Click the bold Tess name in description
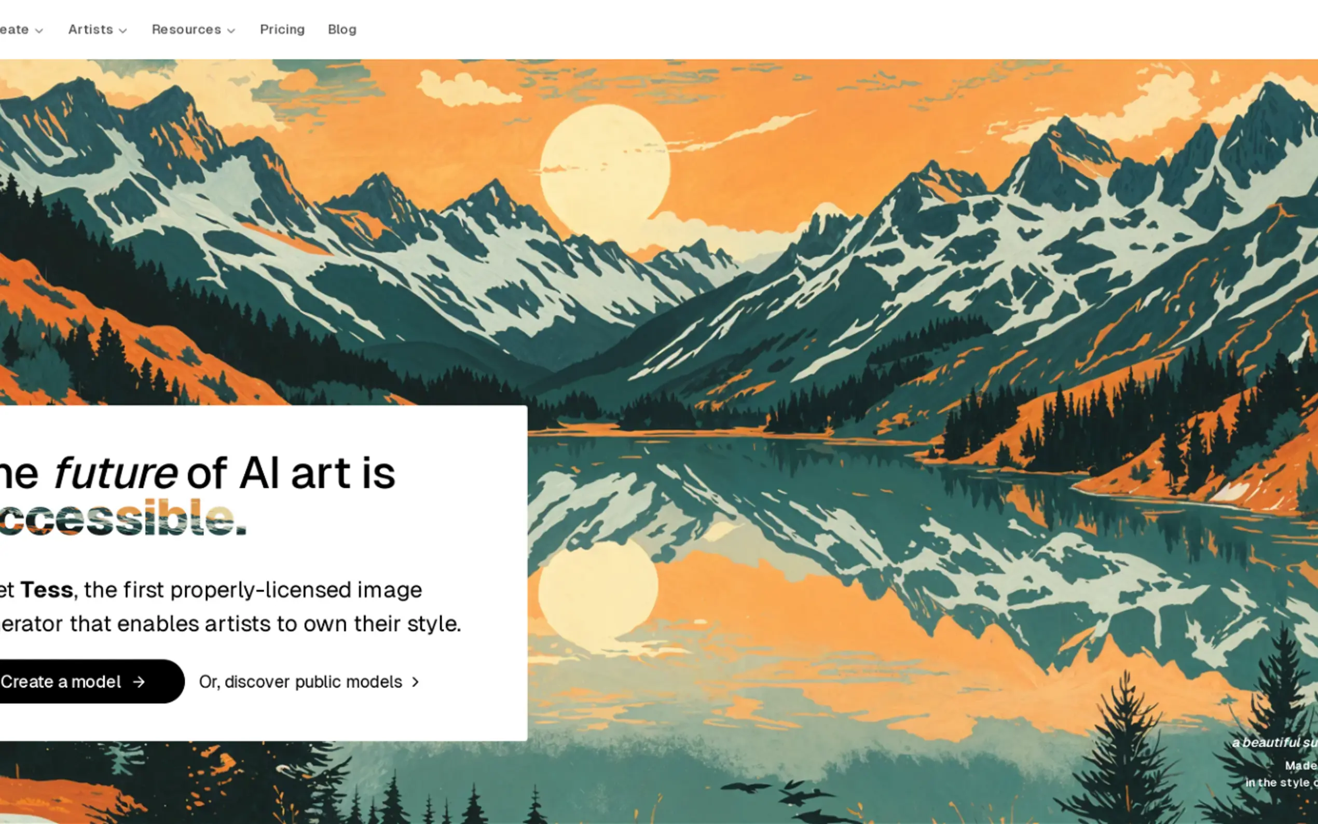Image resolution: width=1318 pixels, height=824 pixels. tap(47, 589)
